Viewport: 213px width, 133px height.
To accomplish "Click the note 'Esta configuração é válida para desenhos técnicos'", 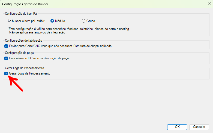I will pos(69,29).
